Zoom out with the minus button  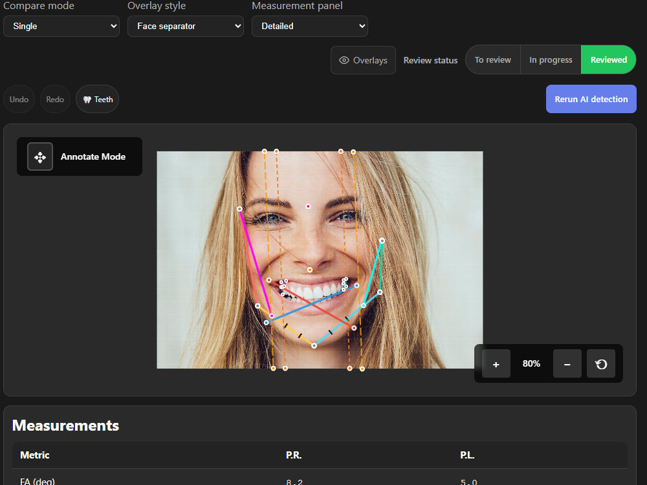(x=567, y=363)
